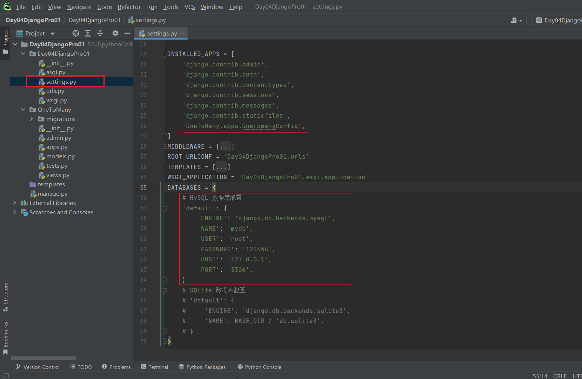Click the 'mydb' database name value
This screenshot has height=379, width=582.
pos(238,229)
